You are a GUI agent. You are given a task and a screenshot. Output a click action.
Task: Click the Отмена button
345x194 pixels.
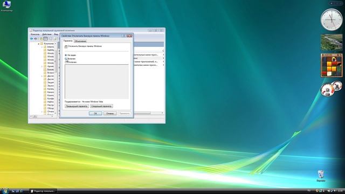click(110, 114)
